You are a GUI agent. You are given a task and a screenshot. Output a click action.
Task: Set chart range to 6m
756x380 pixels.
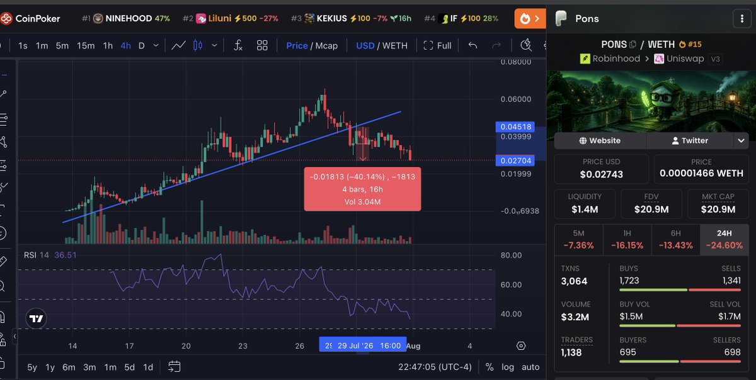[70, 367]
